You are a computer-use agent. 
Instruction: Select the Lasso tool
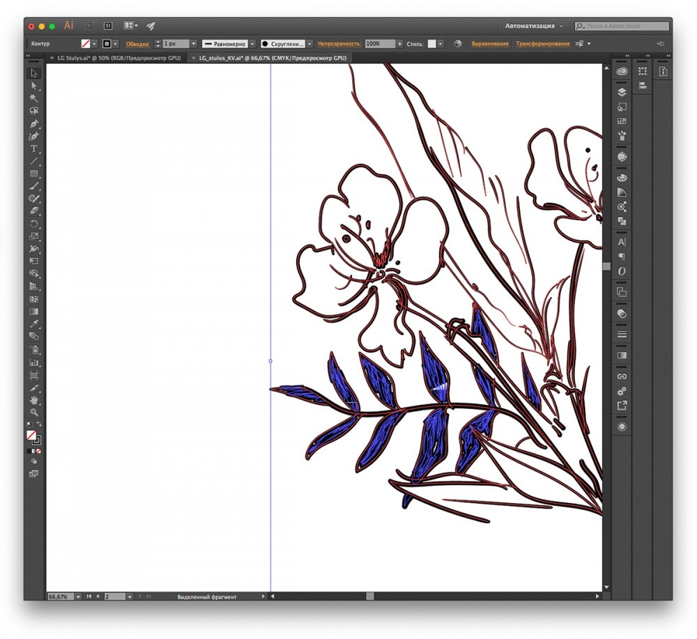pyautogui.click(x=33, y=111)
